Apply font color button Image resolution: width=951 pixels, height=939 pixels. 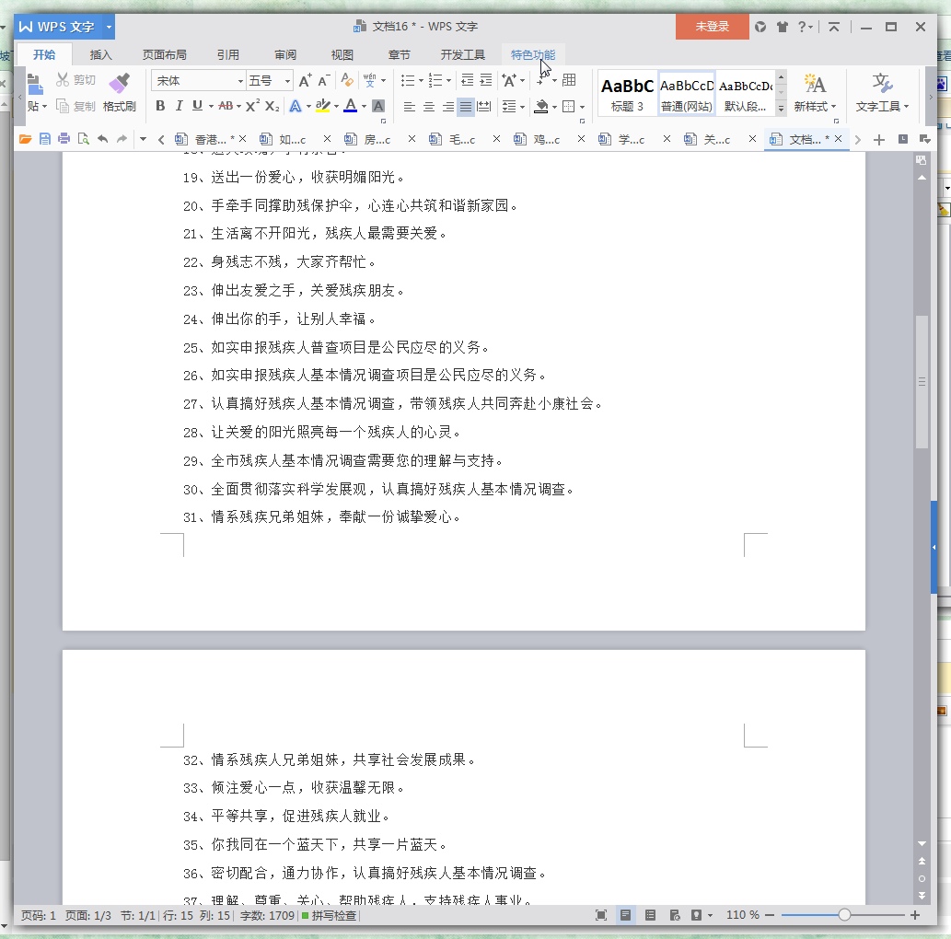tap(351, 106)
